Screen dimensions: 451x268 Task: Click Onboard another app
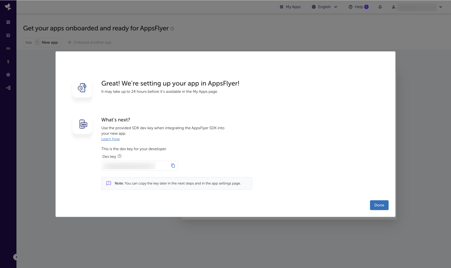coord(90,42)
